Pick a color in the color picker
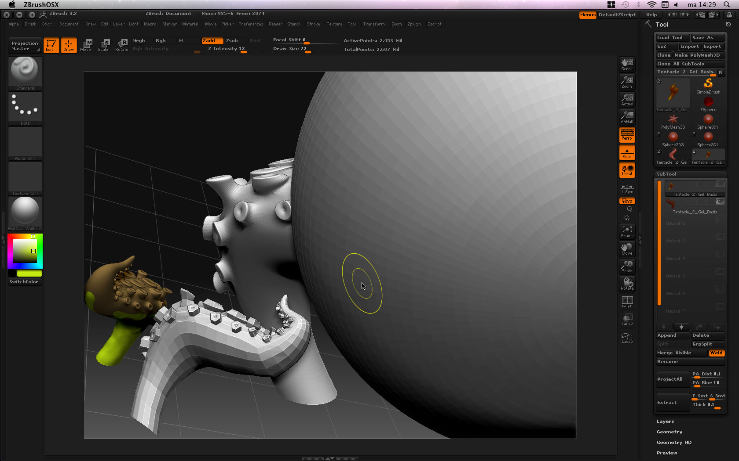The image size is (739, 461). 25,251
